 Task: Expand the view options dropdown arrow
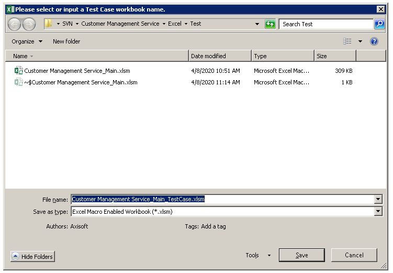point(360,41)
